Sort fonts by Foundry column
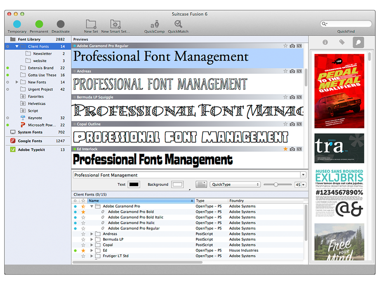379x288 pixels. click(x=266, y=201)
